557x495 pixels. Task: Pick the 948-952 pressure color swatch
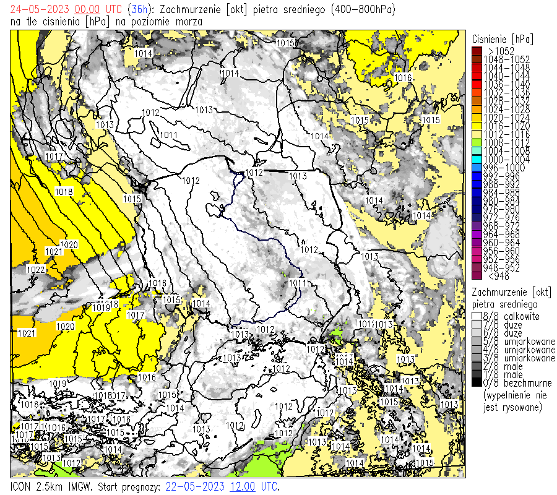click(477, 268)
